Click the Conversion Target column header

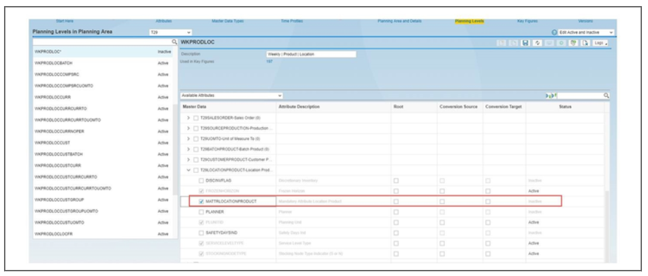tap(504, 106)
